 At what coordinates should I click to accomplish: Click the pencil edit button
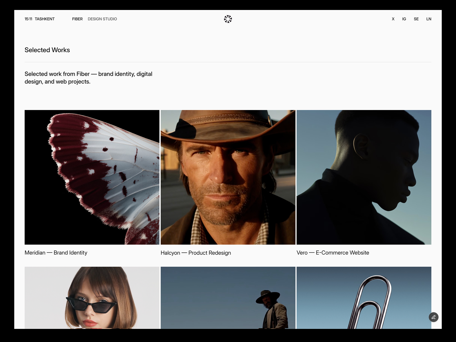[433, 317]
